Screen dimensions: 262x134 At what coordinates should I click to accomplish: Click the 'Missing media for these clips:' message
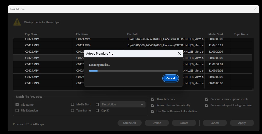click(x=42, y=22)
